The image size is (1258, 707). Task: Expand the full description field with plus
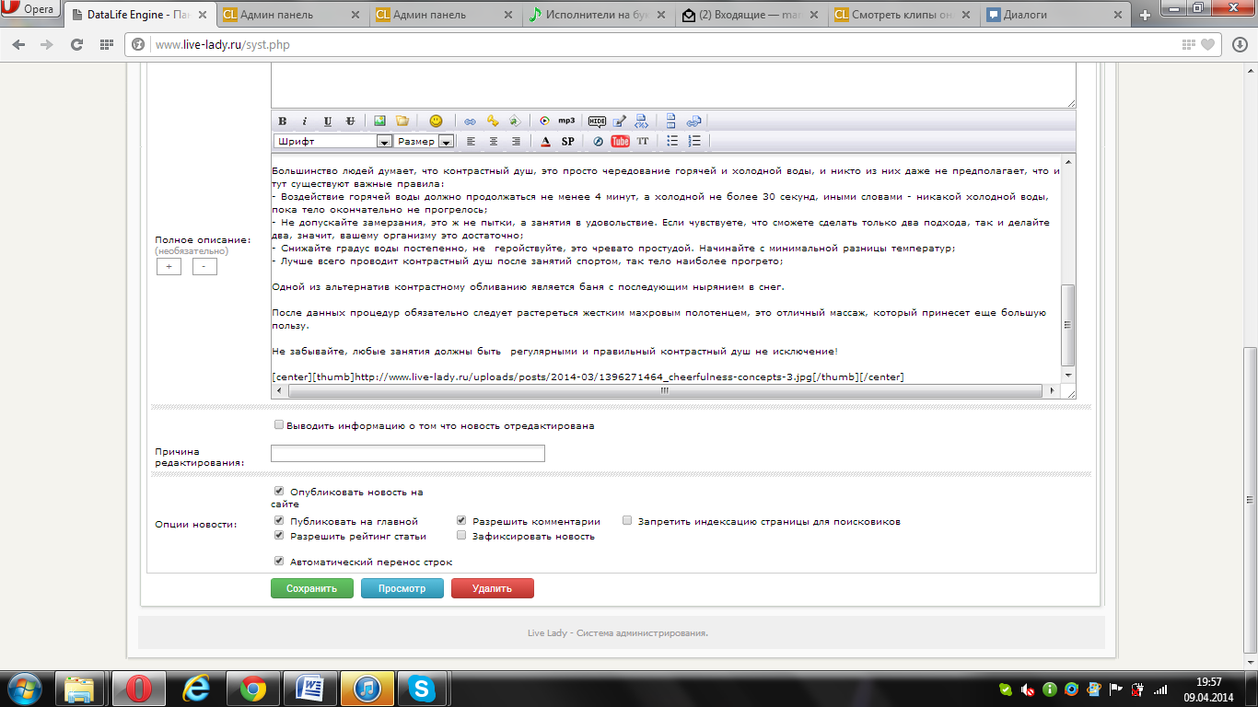pos(169,266)
